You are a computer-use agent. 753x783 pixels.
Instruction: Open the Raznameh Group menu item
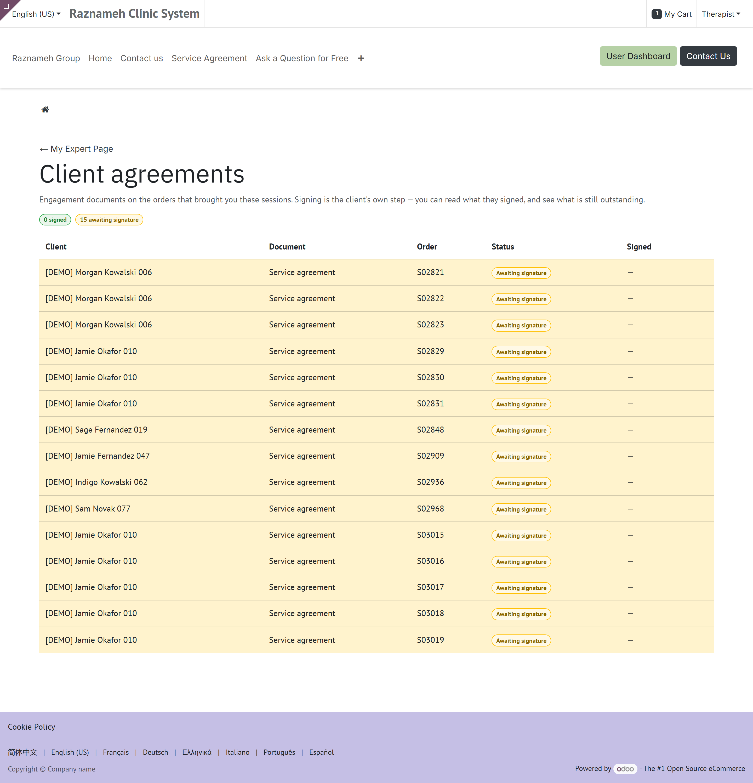(46, 58)
